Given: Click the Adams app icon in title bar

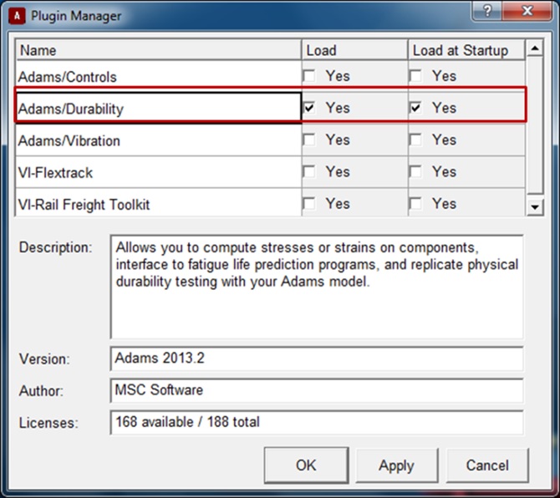Looking at the screenshot, I should (15, 15).
